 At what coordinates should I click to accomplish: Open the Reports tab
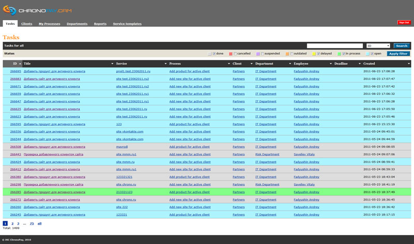(100, 24)
